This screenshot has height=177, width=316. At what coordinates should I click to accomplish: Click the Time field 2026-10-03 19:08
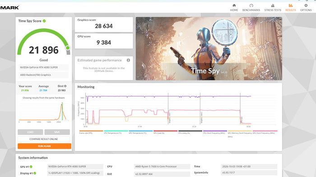(x=249, y=167)
